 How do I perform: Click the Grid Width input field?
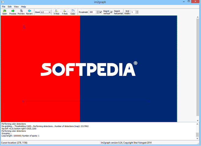tap(133, 12)
